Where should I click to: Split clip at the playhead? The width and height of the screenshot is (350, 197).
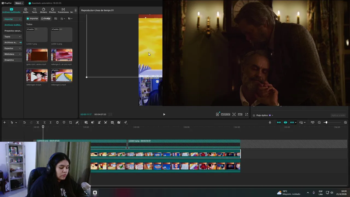tap(38, 122)
